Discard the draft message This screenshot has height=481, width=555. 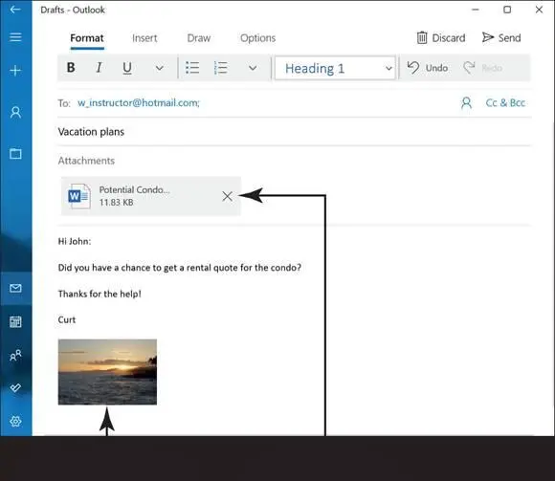click(x=441, y=38)
